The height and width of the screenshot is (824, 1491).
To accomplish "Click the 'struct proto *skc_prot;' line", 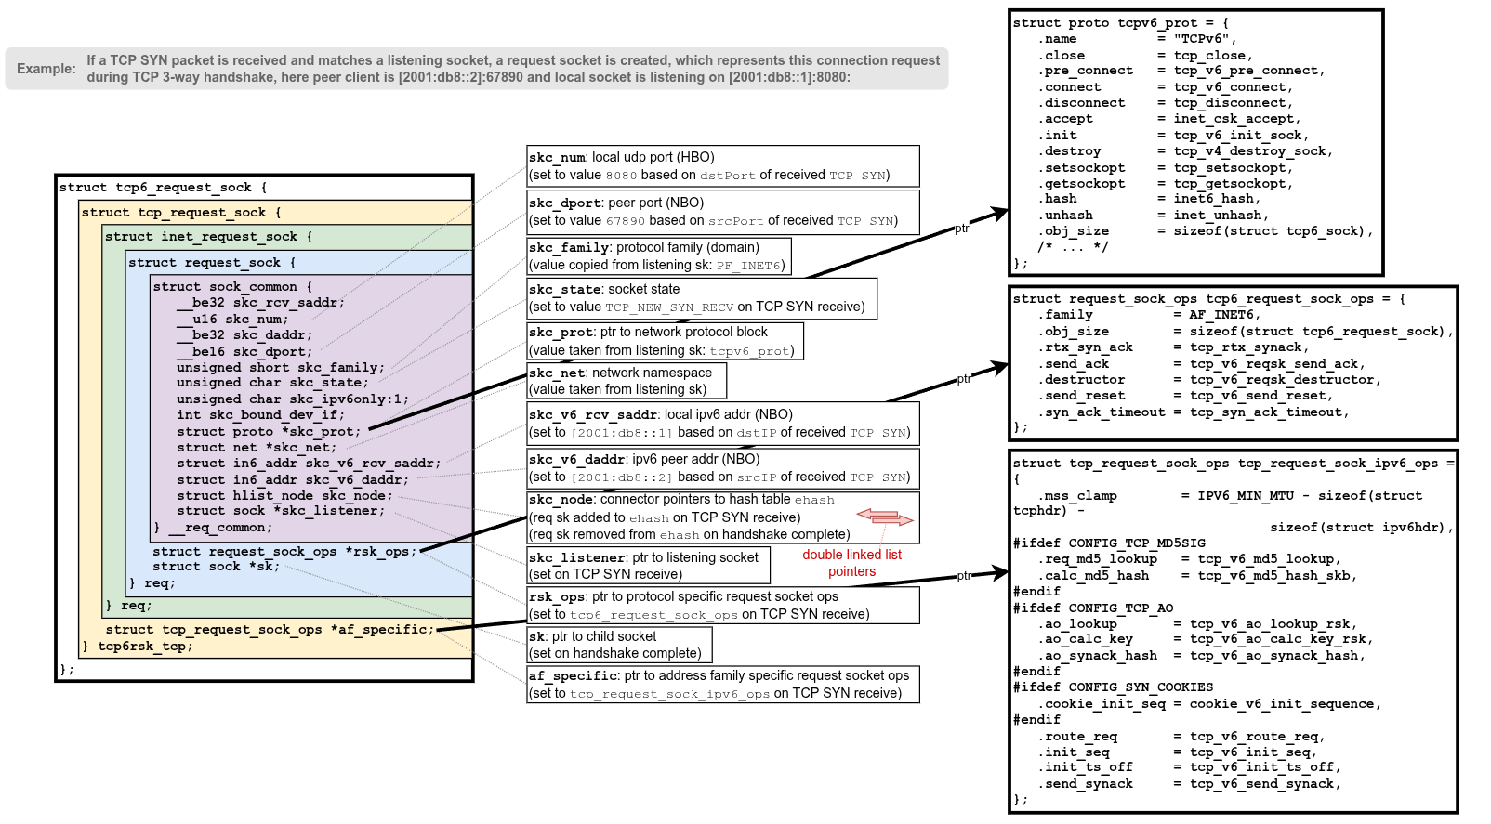I will [x=267, y=431].
